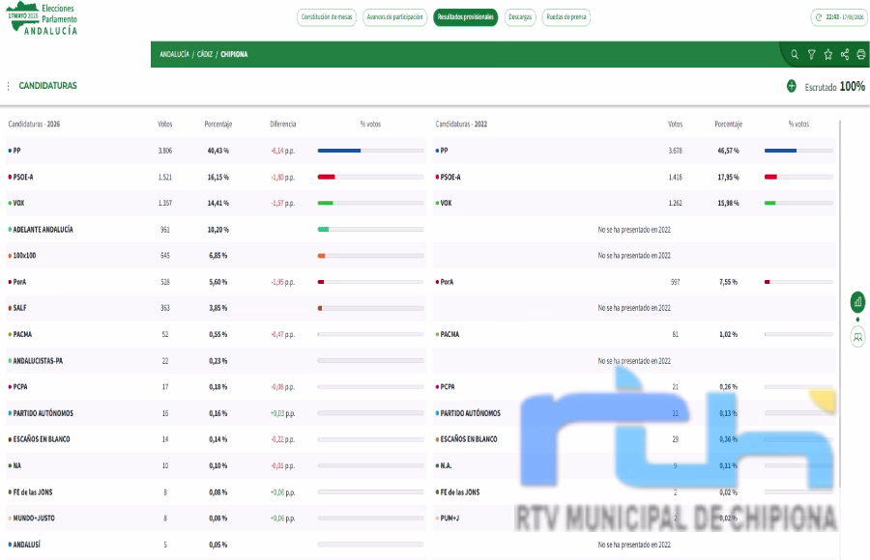Viewport: 870px width, 560px height.
Task: Open the Avances de participación tab
Action: tap(395, 17)
